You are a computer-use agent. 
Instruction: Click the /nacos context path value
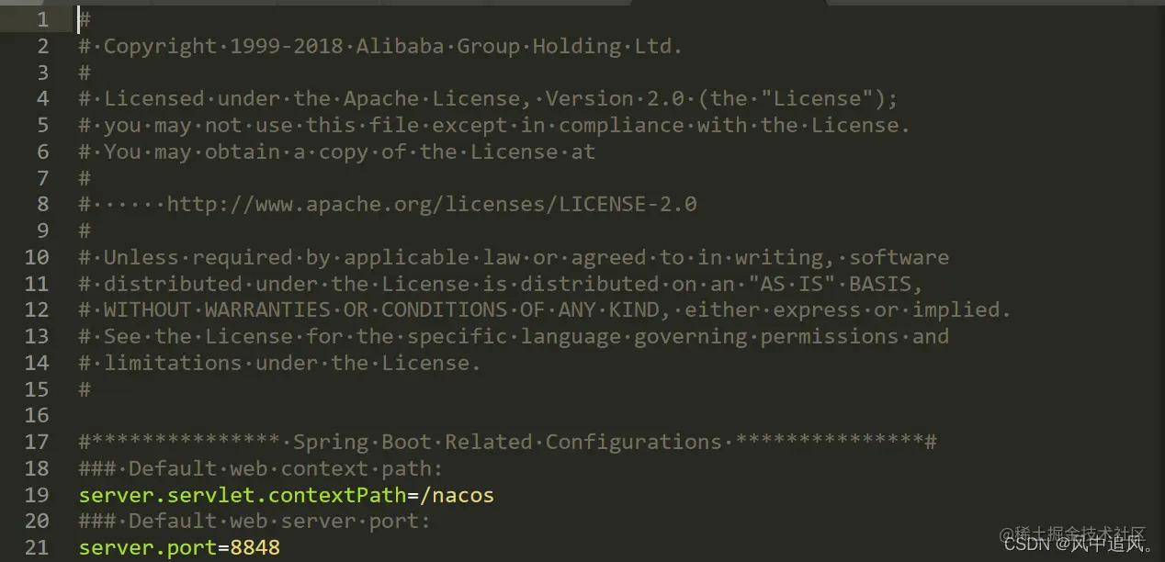(x=457, y=495)
